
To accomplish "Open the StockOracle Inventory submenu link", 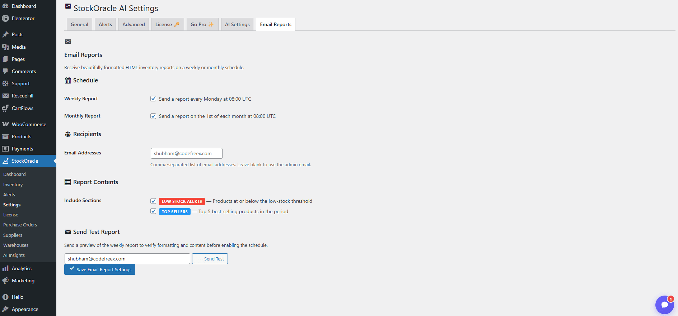I will (13, 185).
